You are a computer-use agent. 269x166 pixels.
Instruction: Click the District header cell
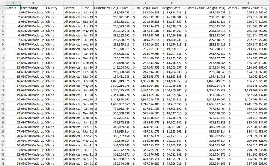(x=73, y=8)
